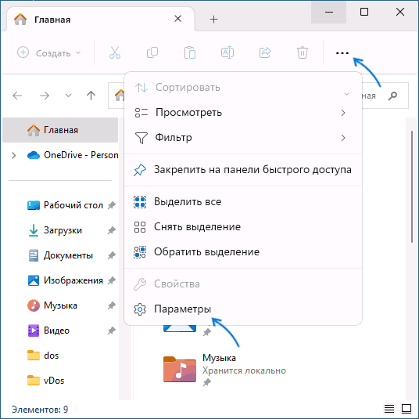Click pin icon next to Загрузки
This screenshot has width=419, height=419.
point(112,230)
